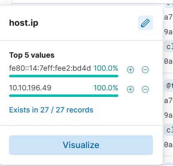Filter out value fe80::14:7eff:fee2:bd4d
173x166 pixels.
(x=145, y=70)
